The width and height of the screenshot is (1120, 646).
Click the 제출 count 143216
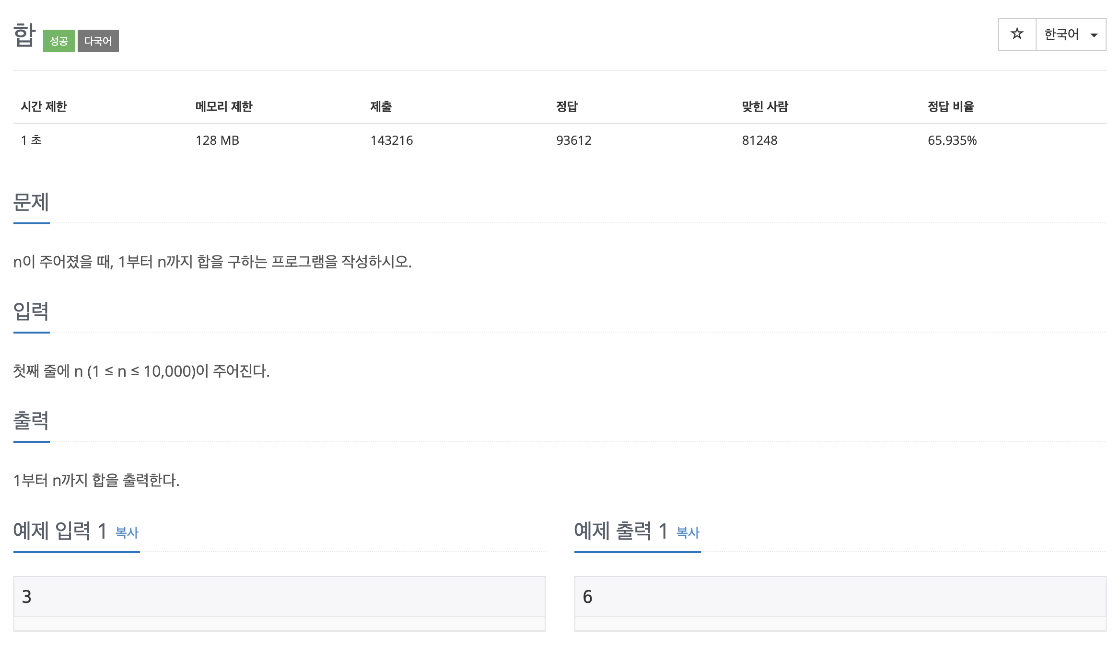coord(391,140)
